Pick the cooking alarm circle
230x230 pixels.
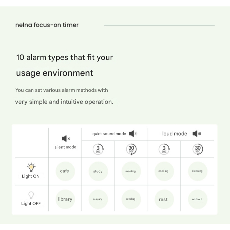coord(163,171)
